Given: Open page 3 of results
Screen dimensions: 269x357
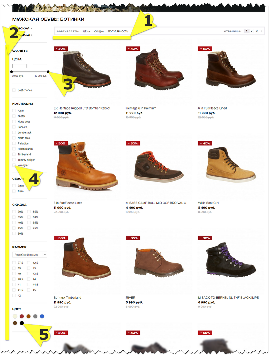Looking at the screenshot, I should click(x=257, y=31).
